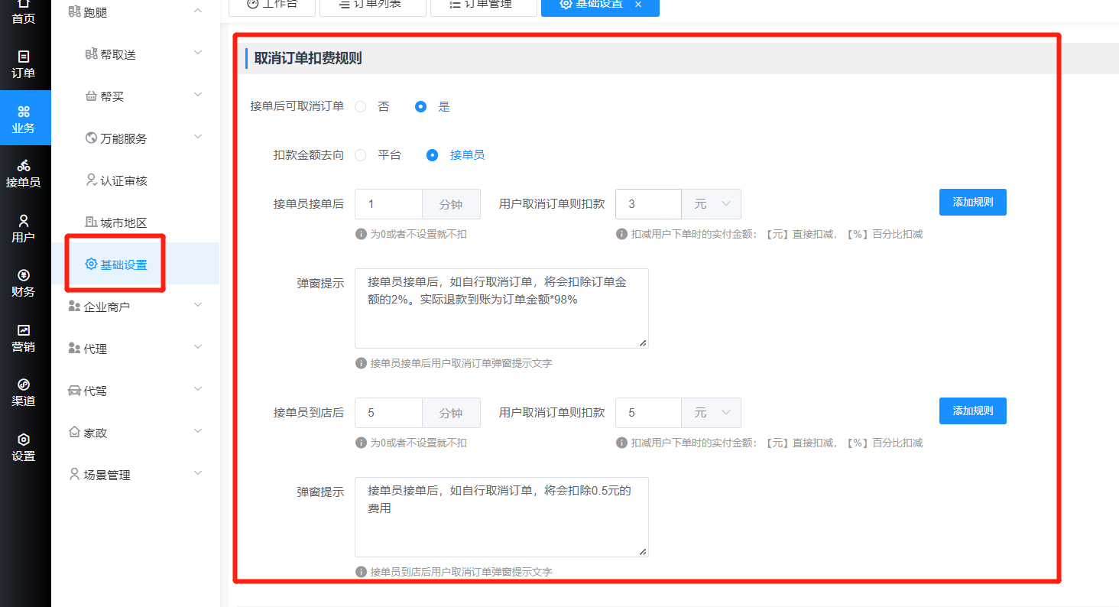1119x607 pixels.
Task: Open the 元 unit dropdown for 接单员接单后 rule
Action: (x=711, y=204)
